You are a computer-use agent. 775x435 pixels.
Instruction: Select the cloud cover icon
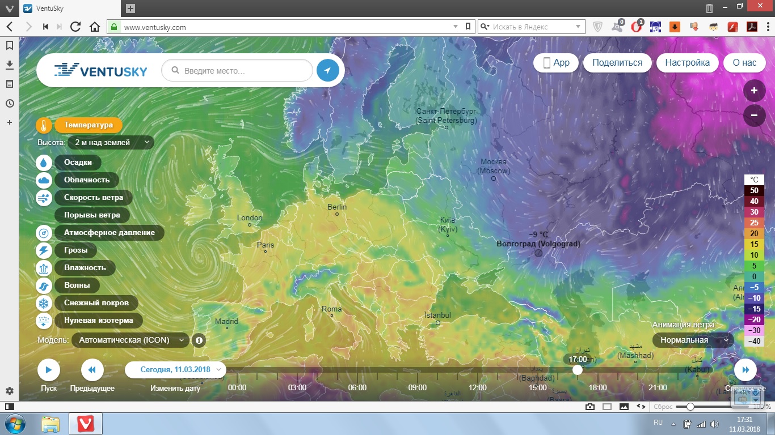[x=44, y=180]
